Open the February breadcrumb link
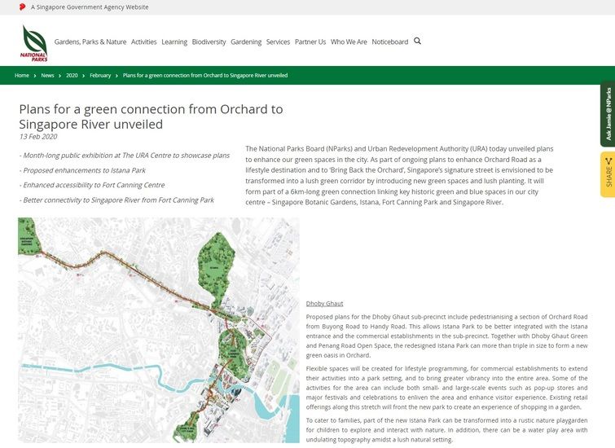Image resolution: width=615 pixels, height=448 pixels. pos(100,75)
